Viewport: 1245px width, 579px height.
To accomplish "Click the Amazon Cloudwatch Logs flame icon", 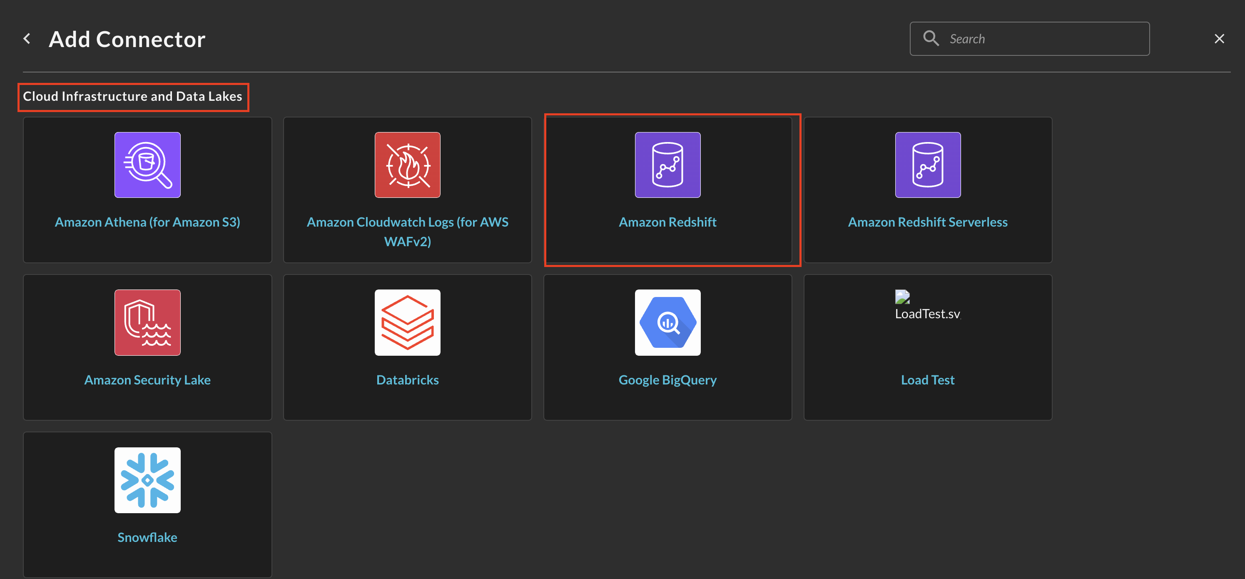I will tap(407, 165).
